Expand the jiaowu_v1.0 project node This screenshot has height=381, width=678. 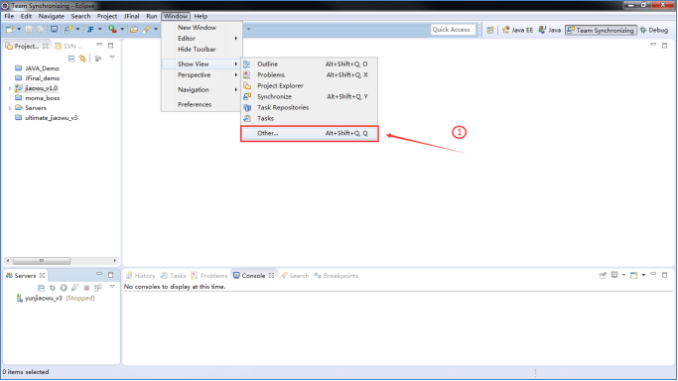pos(10,88)
